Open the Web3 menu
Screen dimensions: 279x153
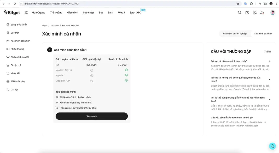point(121,13)
